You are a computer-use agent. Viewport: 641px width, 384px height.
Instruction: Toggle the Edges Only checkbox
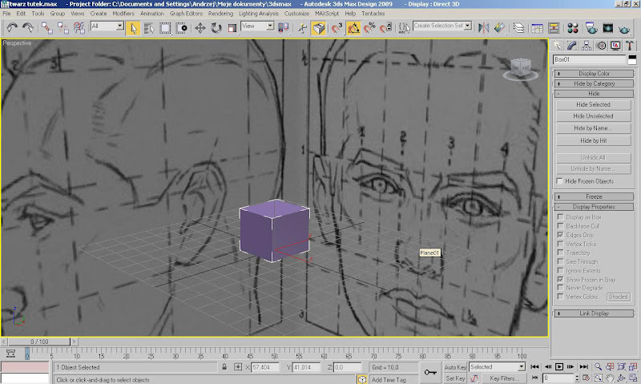click(x=559, y=235)
